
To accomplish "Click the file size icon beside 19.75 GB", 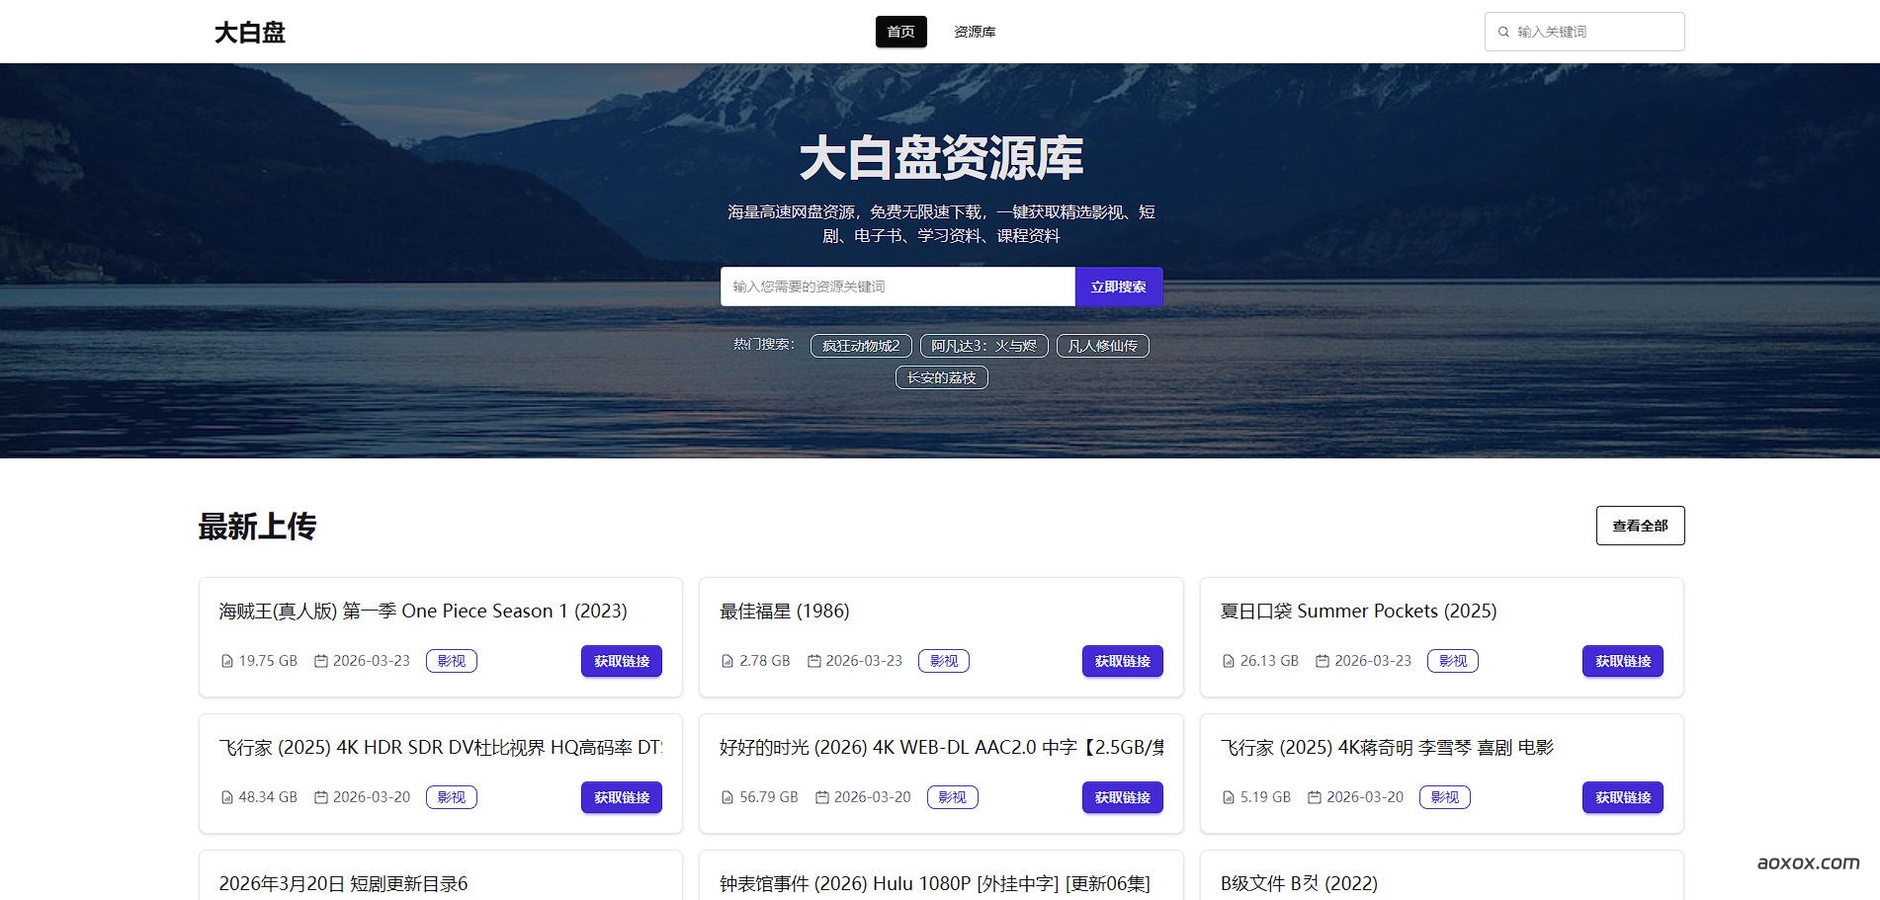I will [x=224, y=661].
